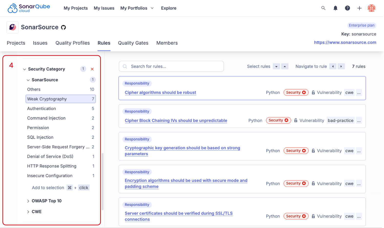Screen dimensions: 384x228
Task: Open more tags ellipsis on Cryptographic key generation rule
Action: (359, 151)
